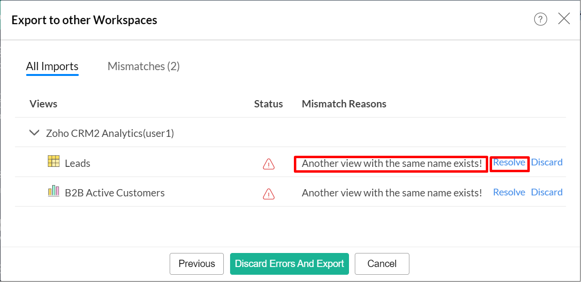The height and width of the screenshot is (282, 581).
Task: Click the Leads table view icon
Action: (54, 162)
